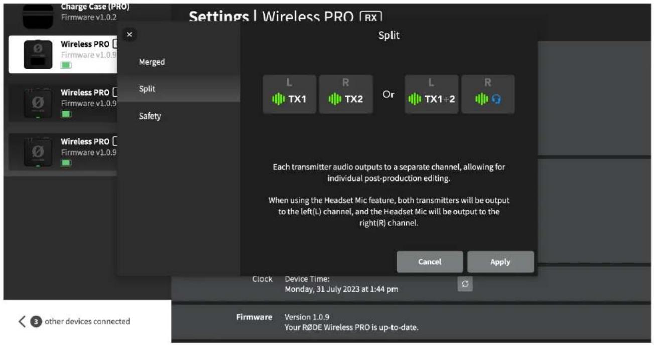Click the L TX1 channel tile
This screenshot has height=345, width=654.
coord(290,94)
